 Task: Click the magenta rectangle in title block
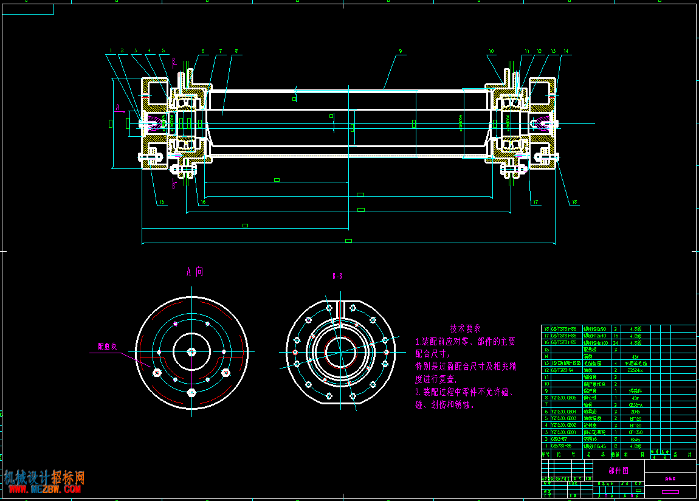(x=670, y=492)
